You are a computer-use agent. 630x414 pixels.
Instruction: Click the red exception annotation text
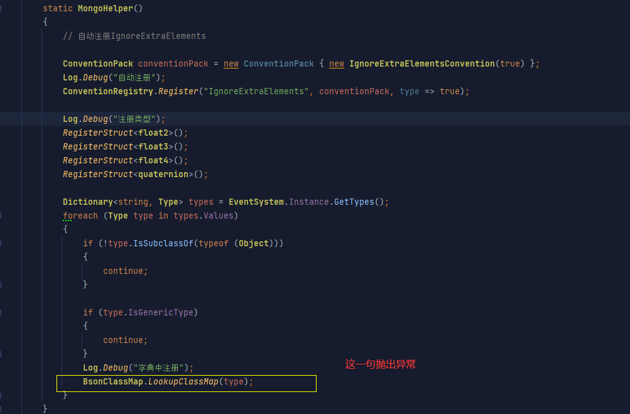click(x=380, y=364)
